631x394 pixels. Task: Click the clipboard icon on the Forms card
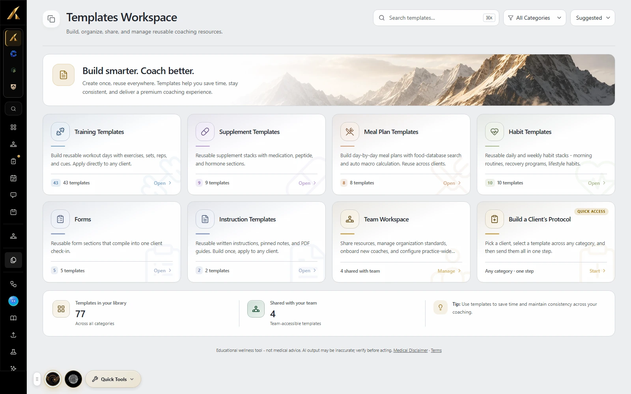coord(60,219)
